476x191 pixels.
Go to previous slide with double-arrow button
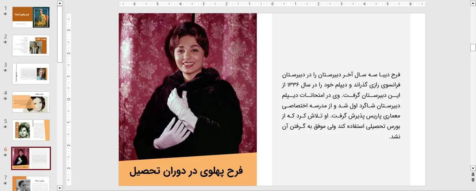click(473, 174)
